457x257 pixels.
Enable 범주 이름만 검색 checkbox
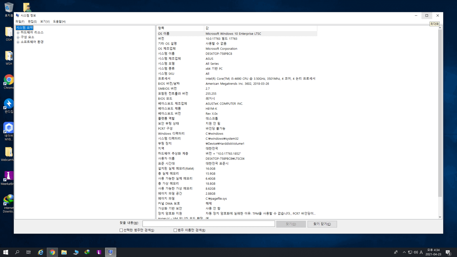click(175, 230)
